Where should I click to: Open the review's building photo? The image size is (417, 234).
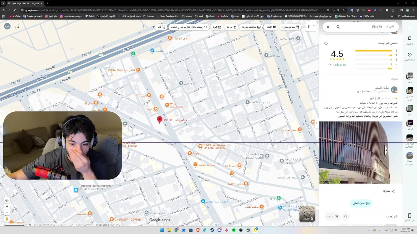(x=360, y=152)
